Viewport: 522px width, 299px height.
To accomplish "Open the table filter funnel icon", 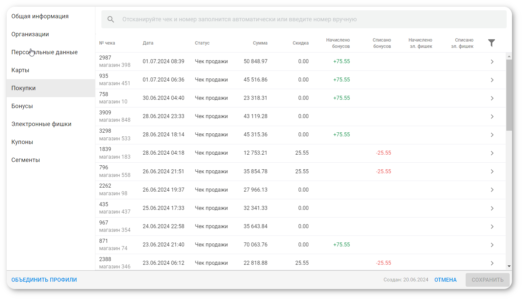I will [x=491, y=43].
